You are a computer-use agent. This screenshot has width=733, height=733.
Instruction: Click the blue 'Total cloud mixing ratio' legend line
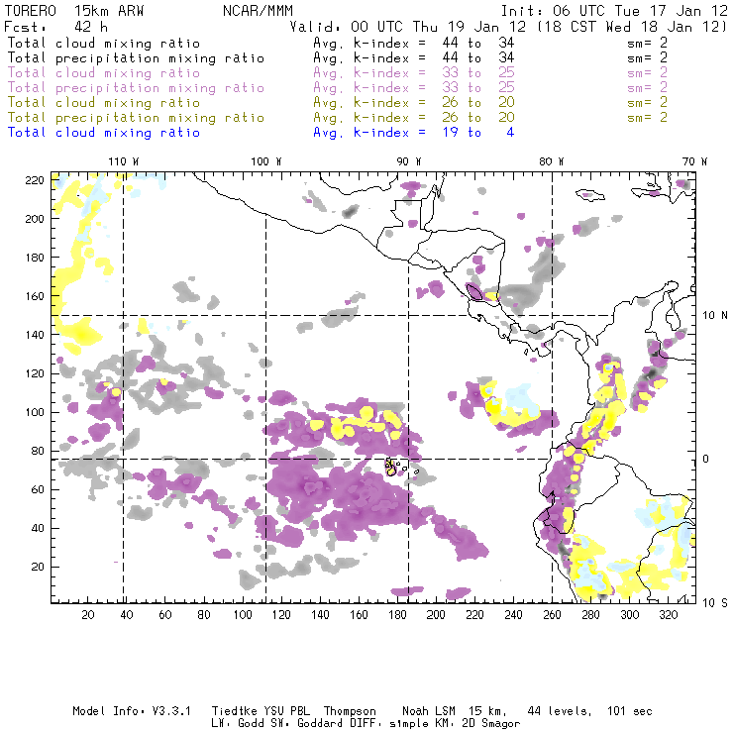(x=104, y=133)
